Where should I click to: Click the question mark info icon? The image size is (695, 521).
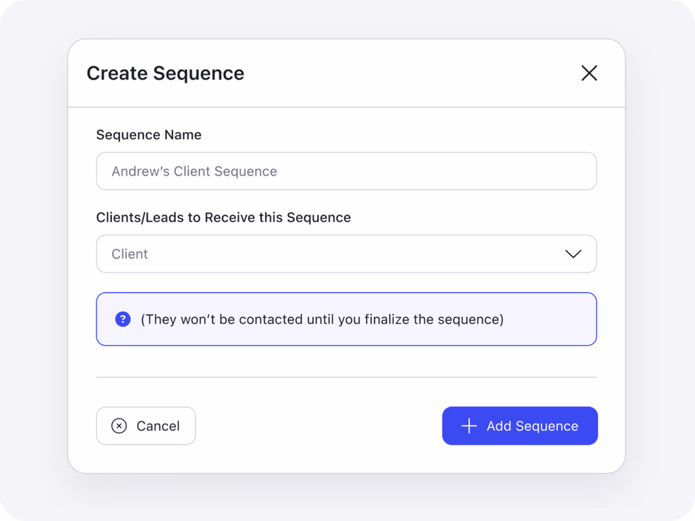[123, 319]
